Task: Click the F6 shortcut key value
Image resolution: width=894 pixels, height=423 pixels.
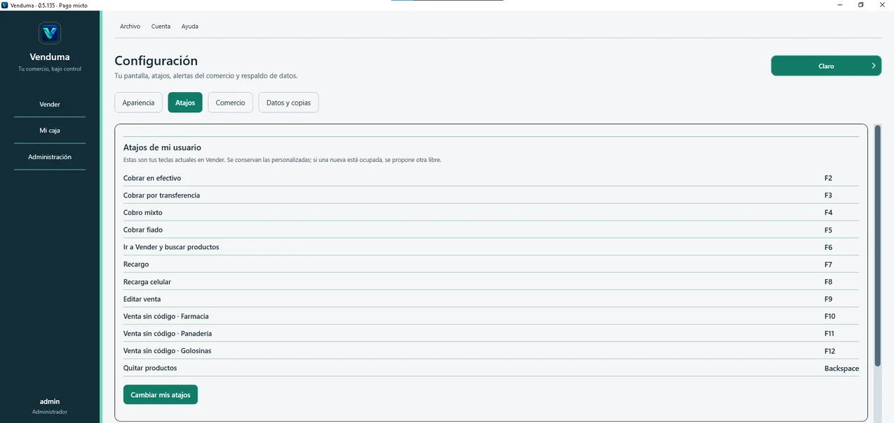Action: (x=828, y=247)
